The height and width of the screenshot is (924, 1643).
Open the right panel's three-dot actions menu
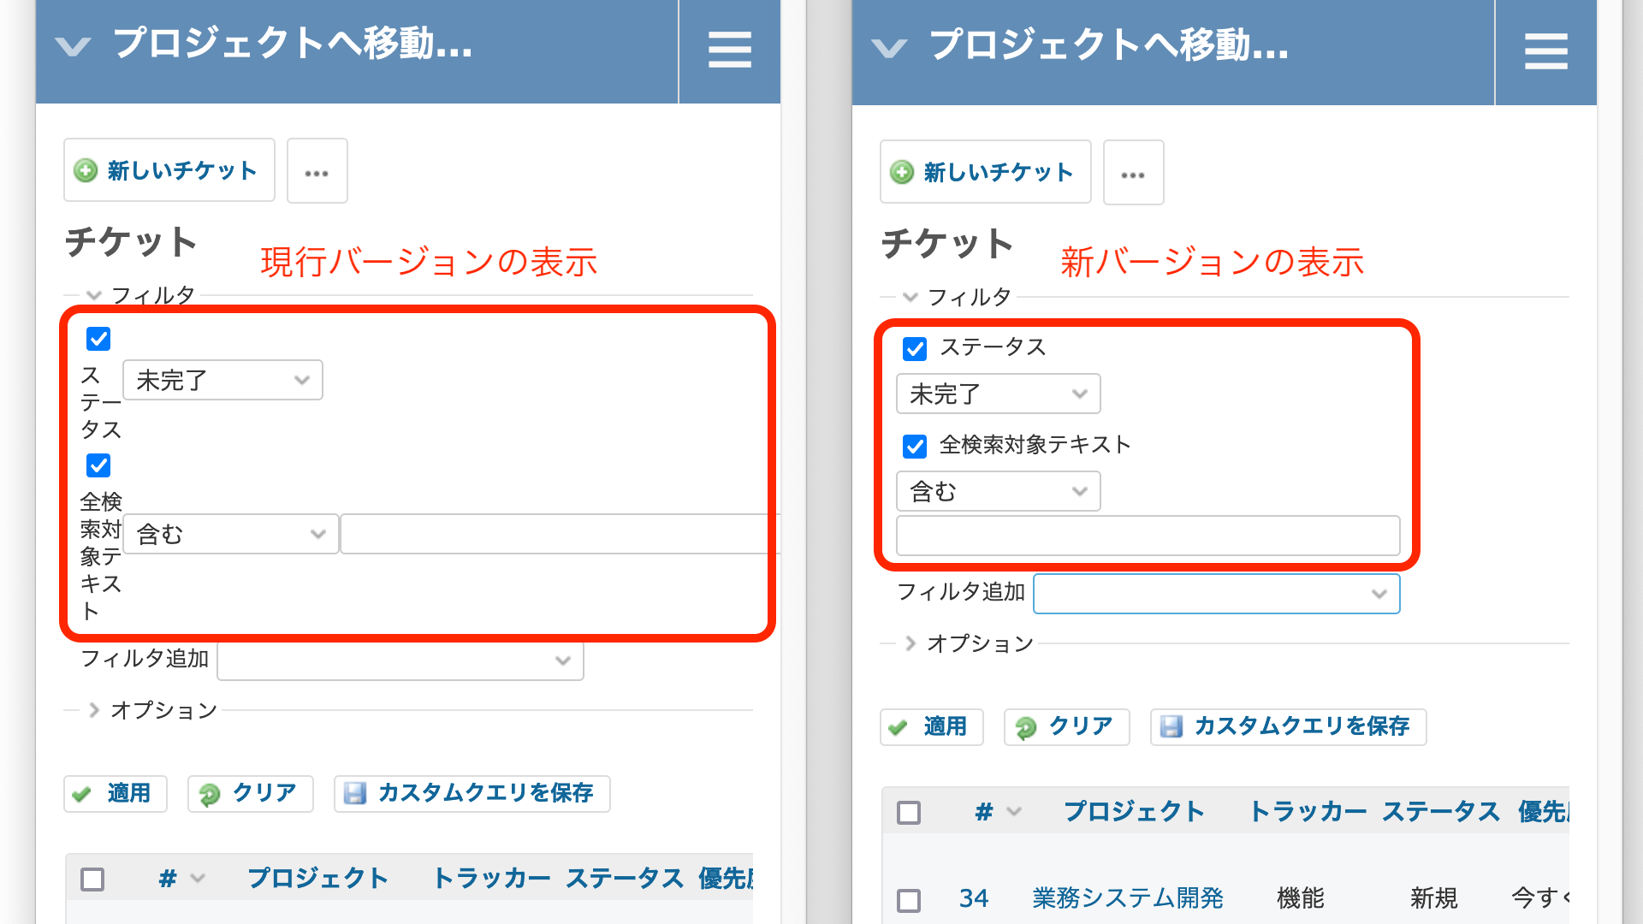(x=1133, y=174)
